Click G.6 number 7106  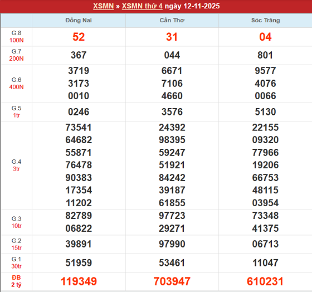[172, 84]
